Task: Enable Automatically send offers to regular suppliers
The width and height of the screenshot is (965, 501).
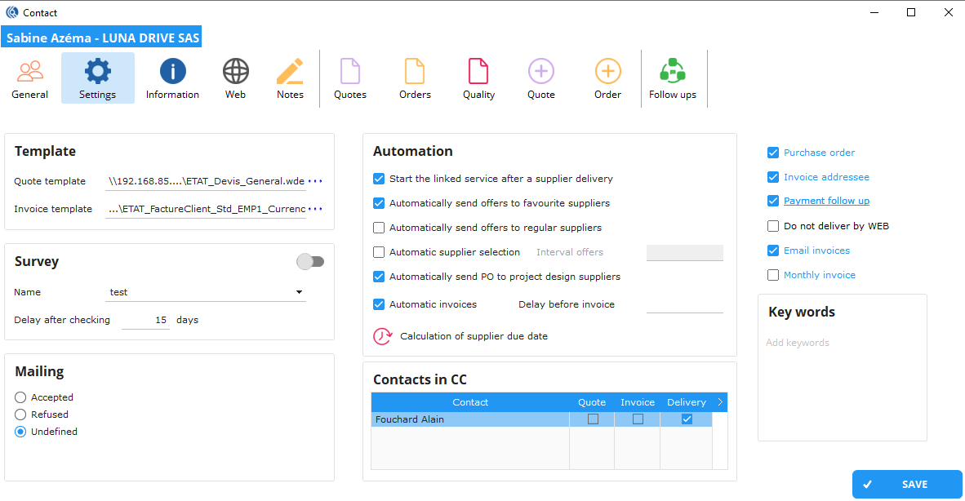Action: click(x=379, y=228)
